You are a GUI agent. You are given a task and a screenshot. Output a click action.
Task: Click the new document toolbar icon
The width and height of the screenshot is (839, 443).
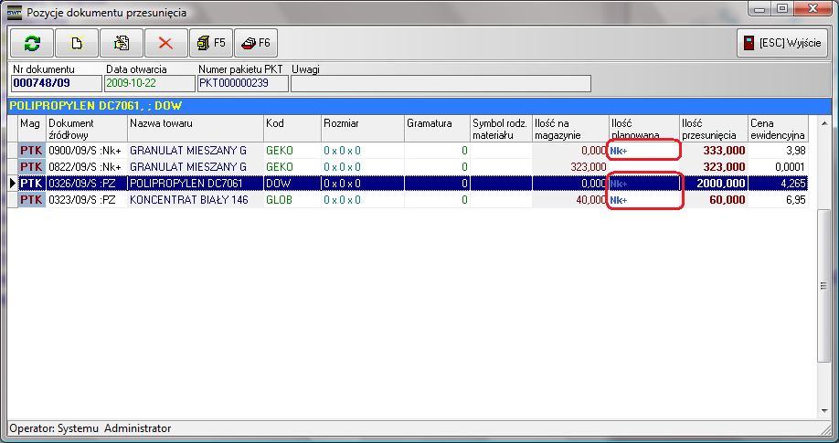click(x=77, y=43)
